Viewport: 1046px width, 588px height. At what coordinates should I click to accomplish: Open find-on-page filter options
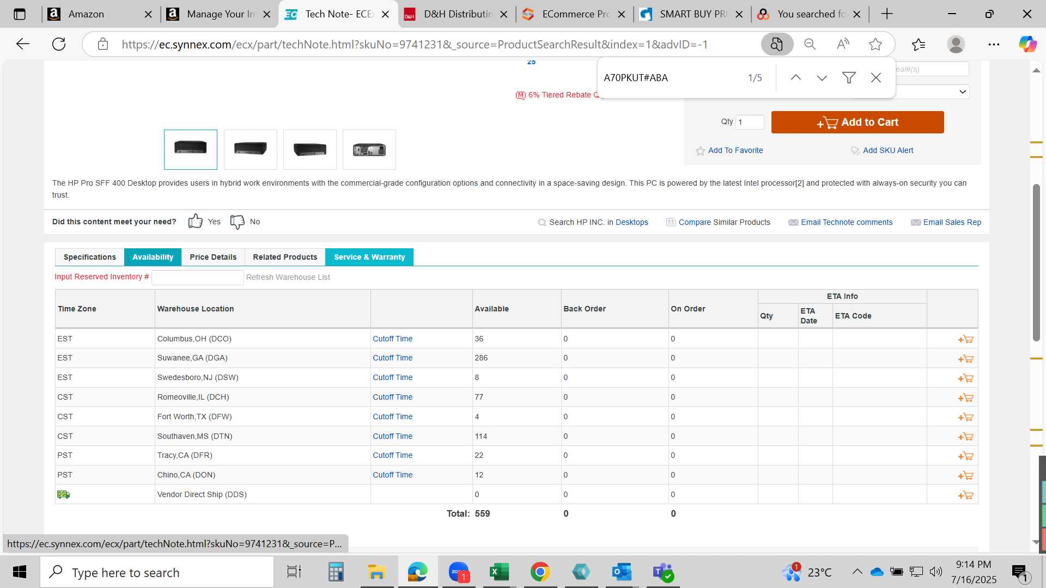point(849,78)
